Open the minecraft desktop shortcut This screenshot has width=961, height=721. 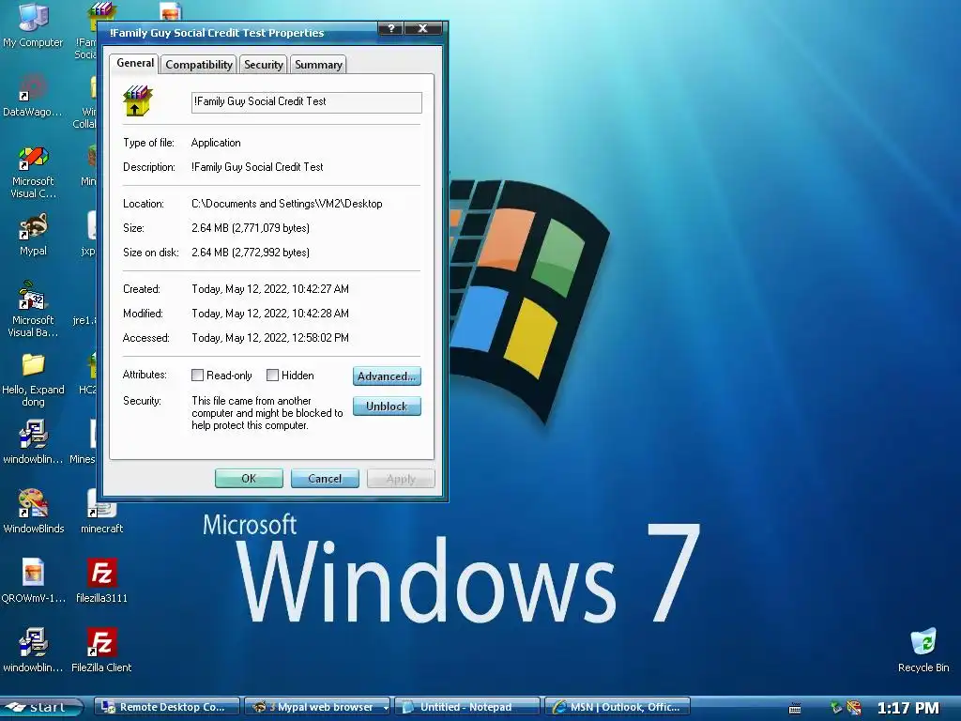[x=101, y=511]
